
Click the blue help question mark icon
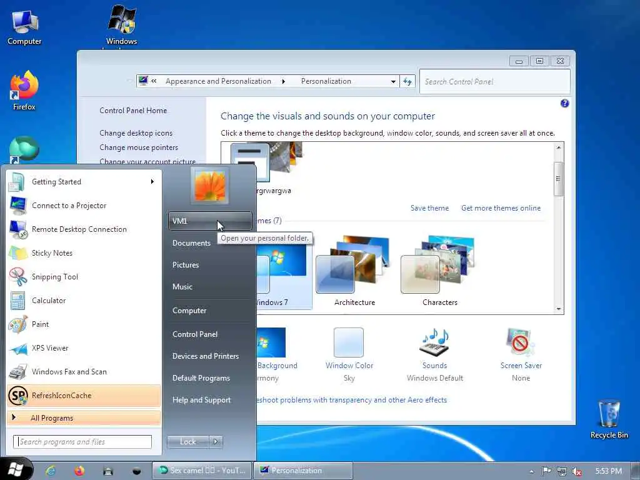point(564,103)
